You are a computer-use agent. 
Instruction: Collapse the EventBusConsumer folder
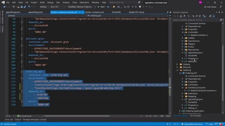click(x=182, y=88)
